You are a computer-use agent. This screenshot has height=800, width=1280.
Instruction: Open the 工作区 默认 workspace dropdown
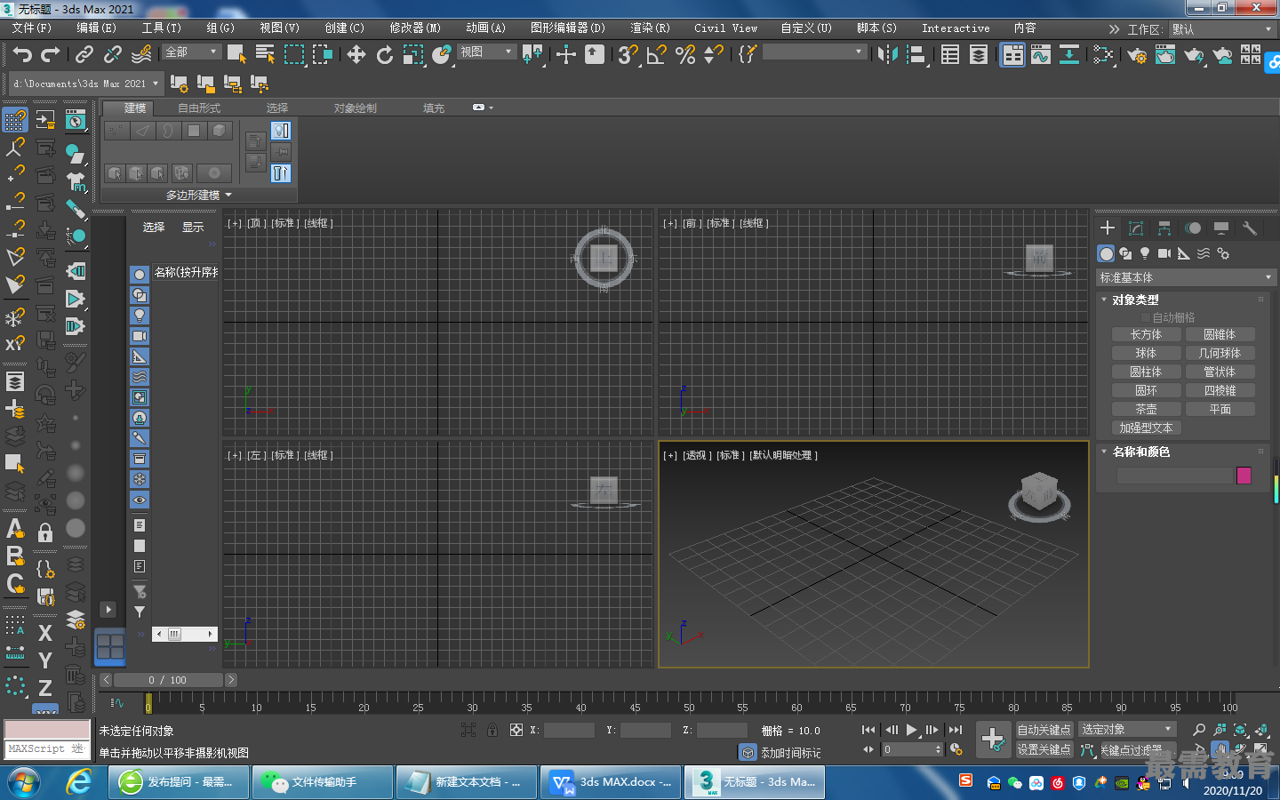coord(1223,29)
